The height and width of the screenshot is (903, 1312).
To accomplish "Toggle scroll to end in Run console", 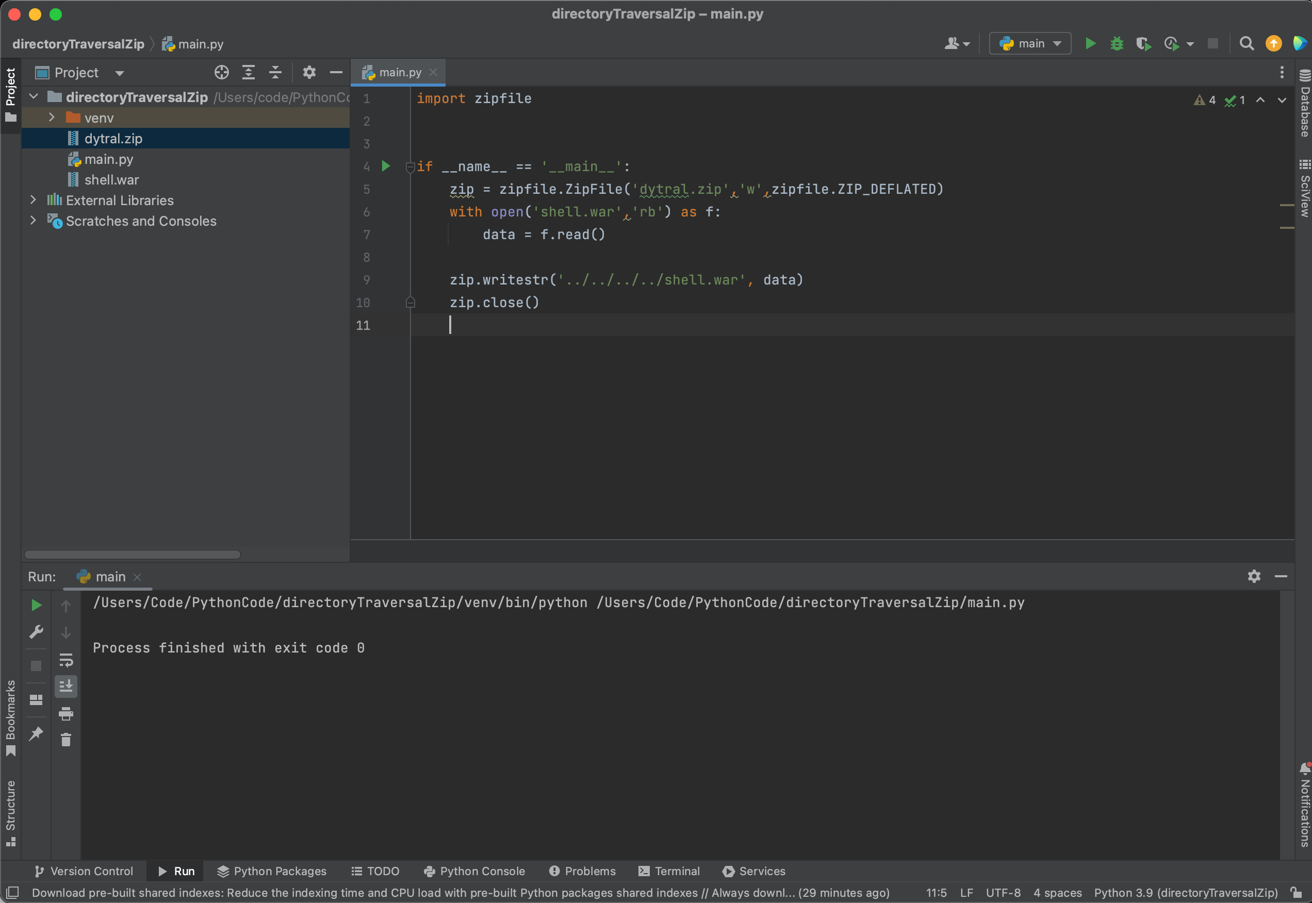I will [65, 687].
